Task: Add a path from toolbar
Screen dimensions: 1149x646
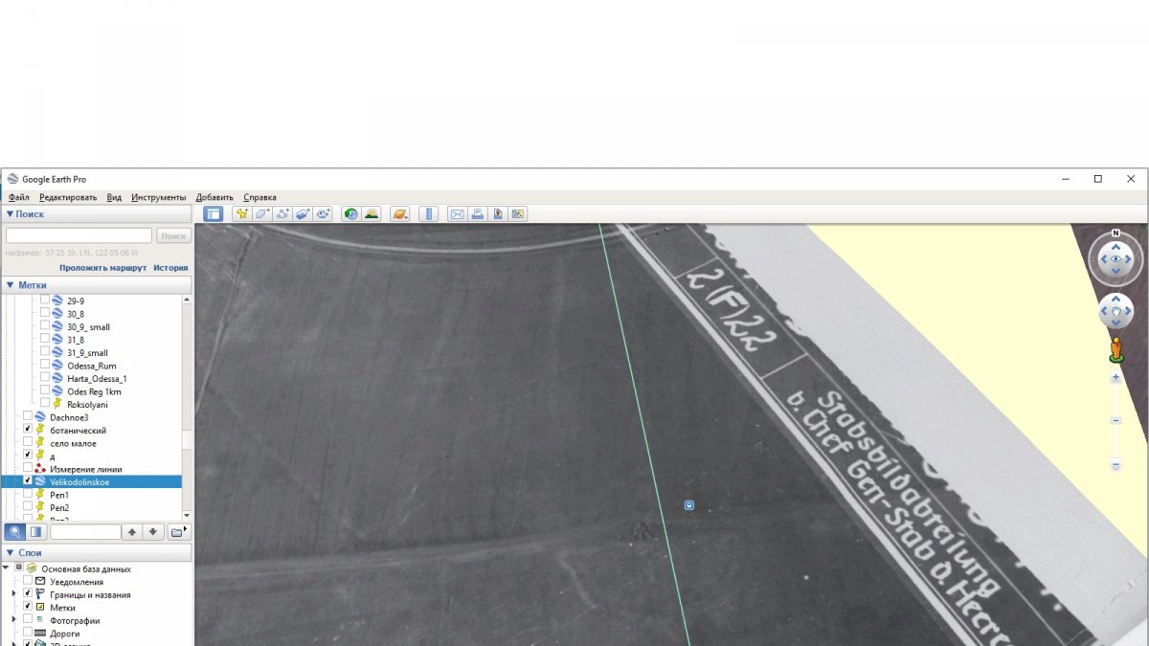Action: (283, 214)
